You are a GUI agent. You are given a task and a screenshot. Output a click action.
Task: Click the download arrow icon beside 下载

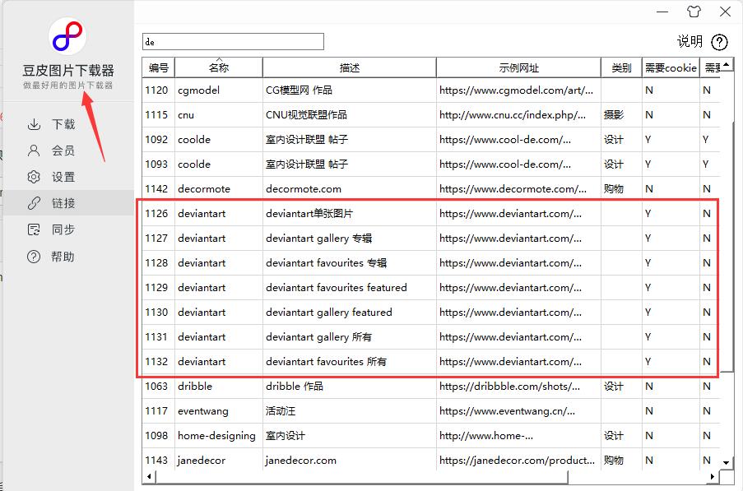tap(34, 124)
